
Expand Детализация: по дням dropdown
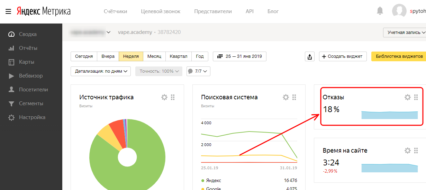pyautogui.click(x=101, y=71)
